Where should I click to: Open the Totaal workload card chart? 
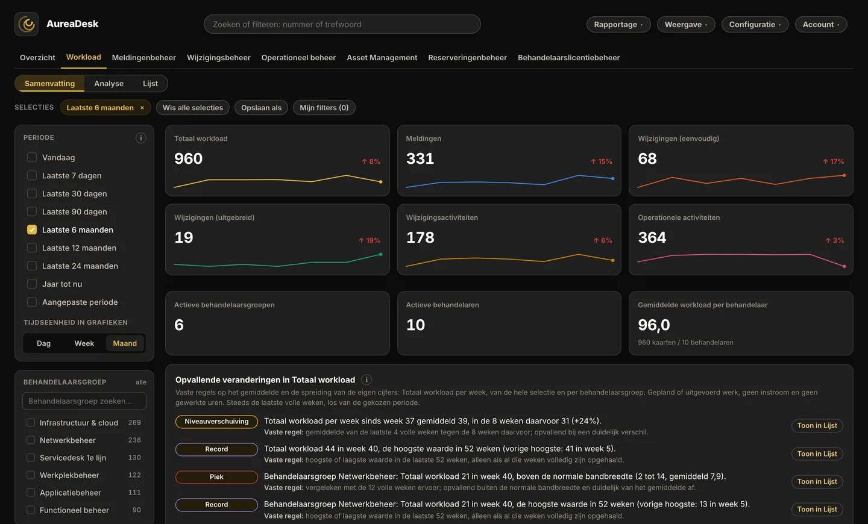[x=277, y=161]
